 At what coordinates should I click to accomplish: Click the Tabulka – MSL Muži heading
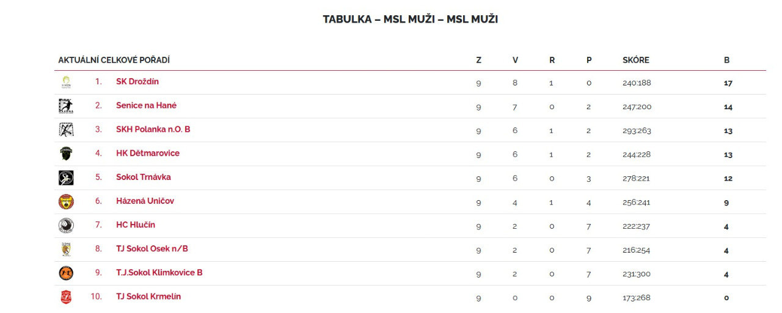click(x=410, y=20)
